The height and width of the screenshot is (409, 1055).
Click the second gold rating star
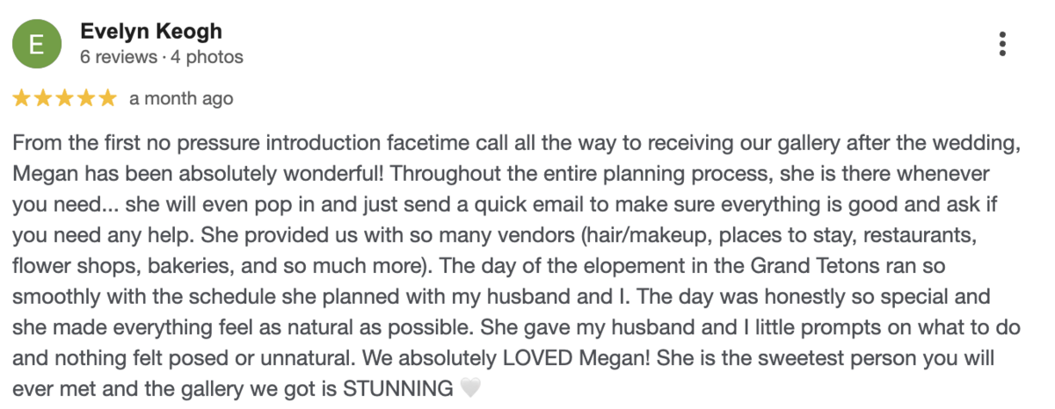tap(42, 98)
